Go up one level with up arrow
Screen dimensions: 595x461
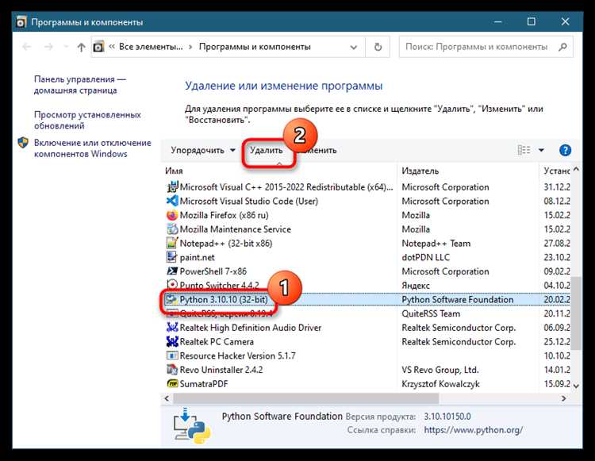coord(81,47)
